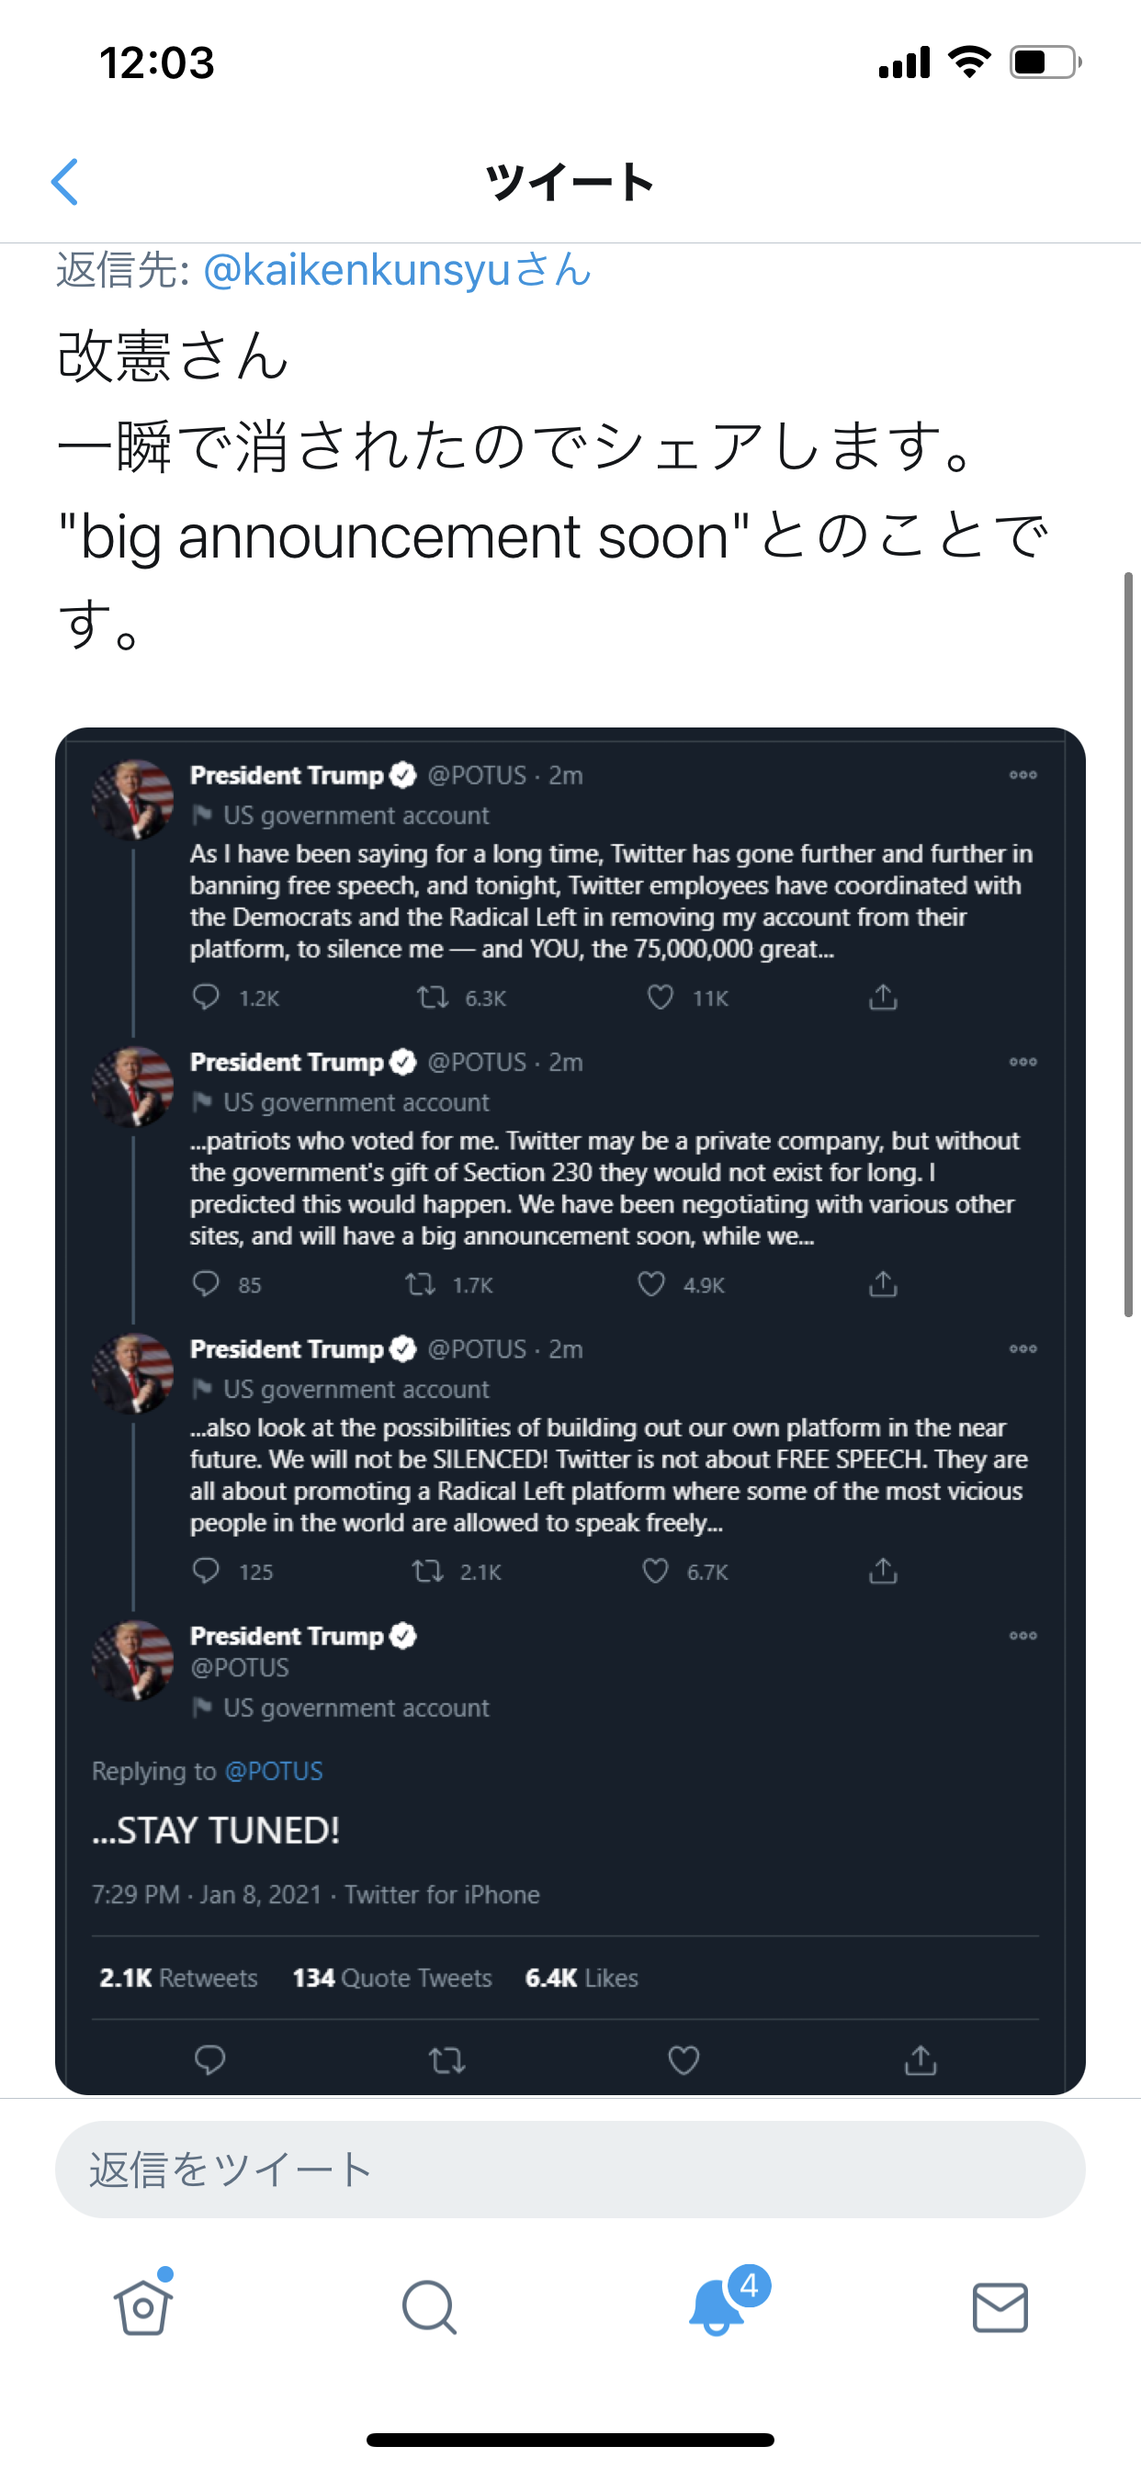Screen dimensions: 1141x2469
Task: View the 134 Quote Tweets list
Action: click(x=391, y=1978)
